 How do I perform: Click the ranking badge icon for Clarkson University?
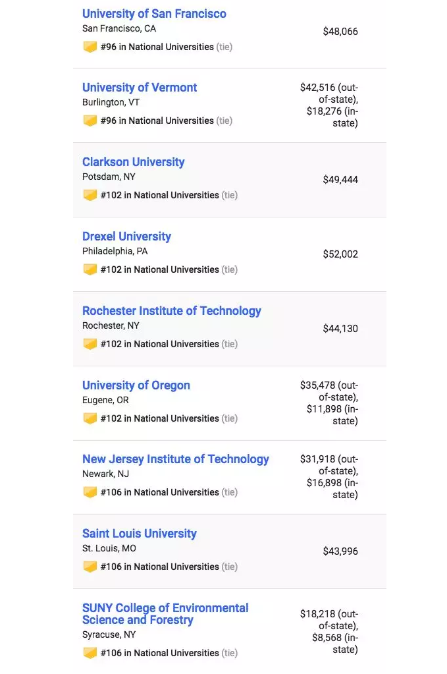pyautogui.click(x=90, y=195)
